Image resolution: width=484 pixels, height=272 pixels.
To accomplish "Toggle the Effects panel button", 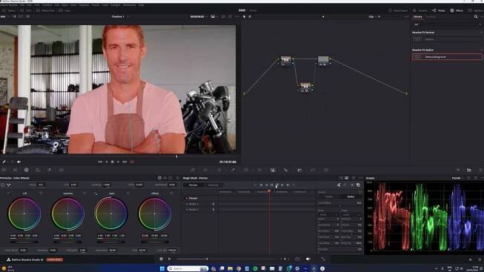I will click(457, 10).
